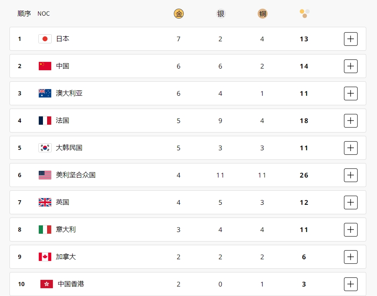The image size is (377, 296).
Task: Expand the 法国 medal details
Action: (351, 121)
